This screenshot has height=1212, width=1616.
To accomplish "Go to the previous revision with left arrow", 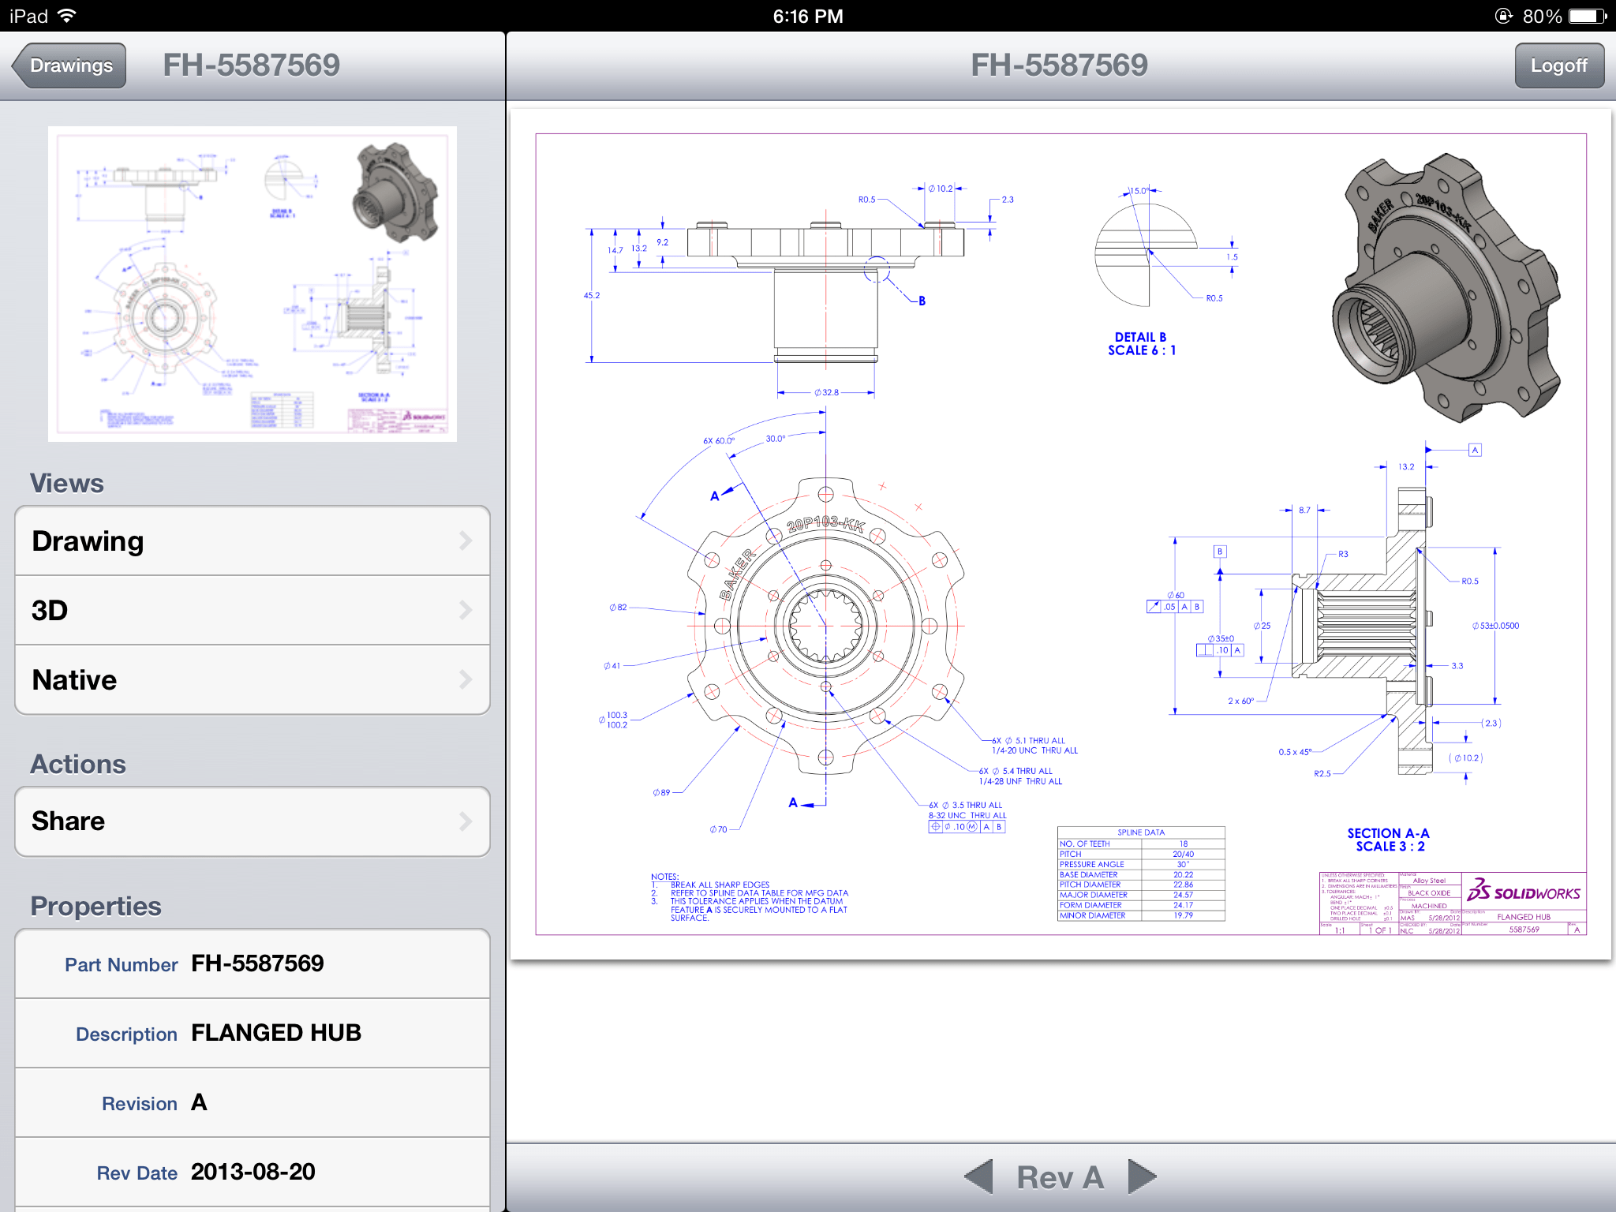I will tap(978, 1176).
